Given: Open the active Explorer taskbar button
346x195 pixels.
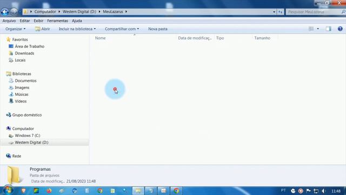Looking at the screenshot, I should click(138, 191).
